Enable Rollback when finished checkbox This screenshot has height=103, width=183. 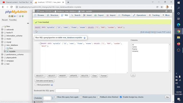click(98, 97)
